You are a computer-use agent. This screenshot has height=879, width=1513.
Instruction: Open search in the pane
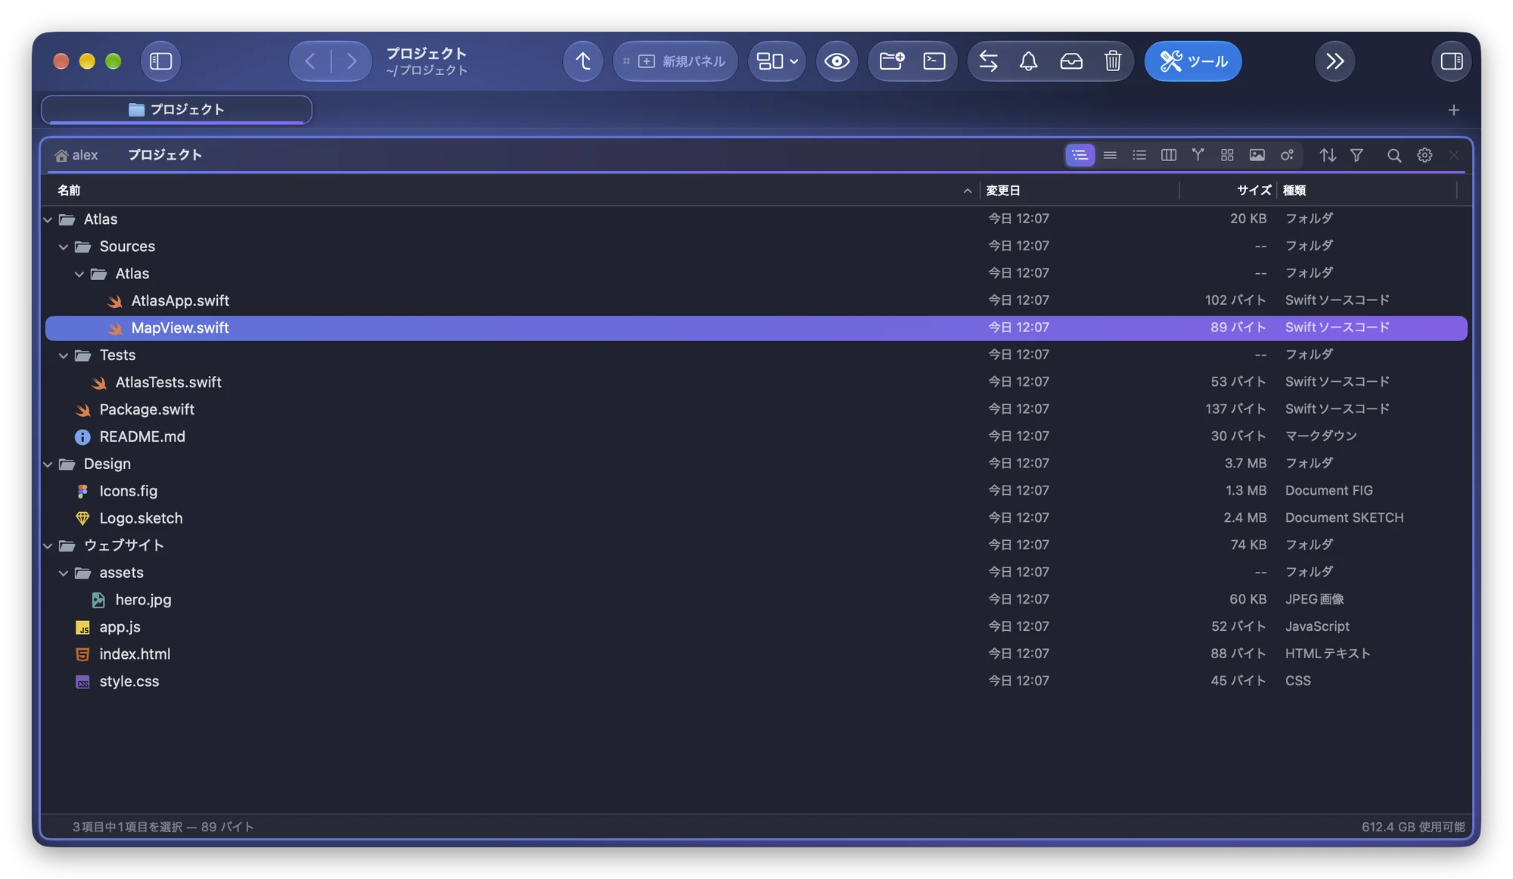click(x=1394, y=155)
